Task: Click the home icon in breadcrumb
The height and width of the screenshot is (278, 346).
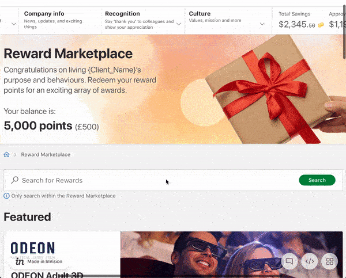Action: click(x=7, y=155)
